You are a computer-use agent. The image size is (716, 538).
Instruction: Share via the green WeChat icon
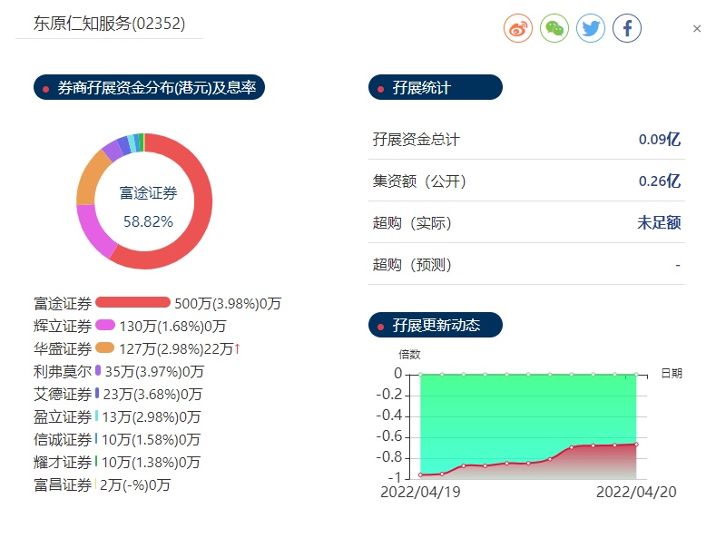(x=554, y=28)
